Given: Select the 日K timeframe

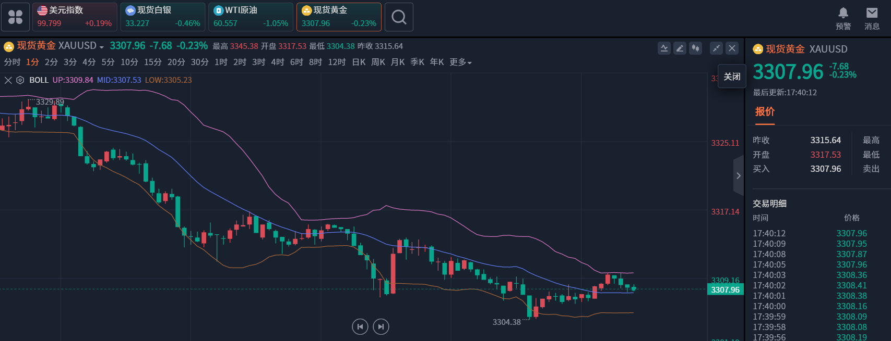Looking at the screenshot, I should (x=359, y=62).
